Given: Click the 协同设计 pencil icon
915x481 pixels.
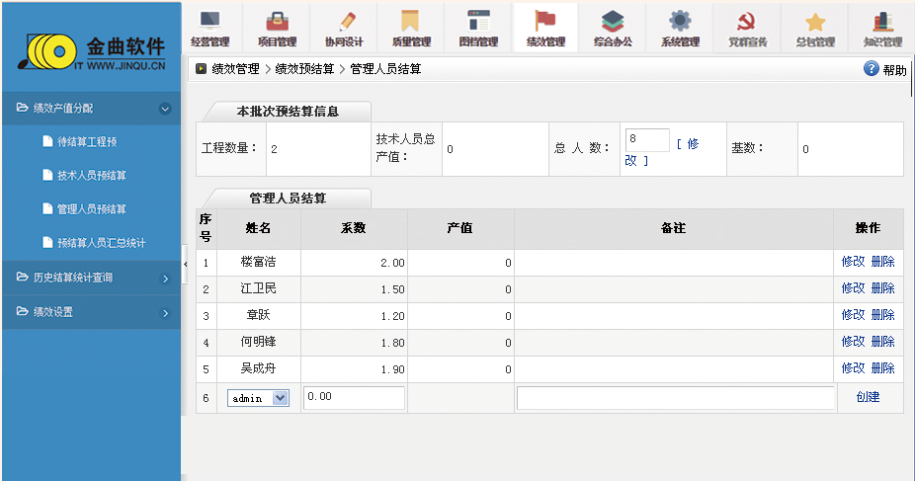Looking at the screenshot, I should point(345,22).
